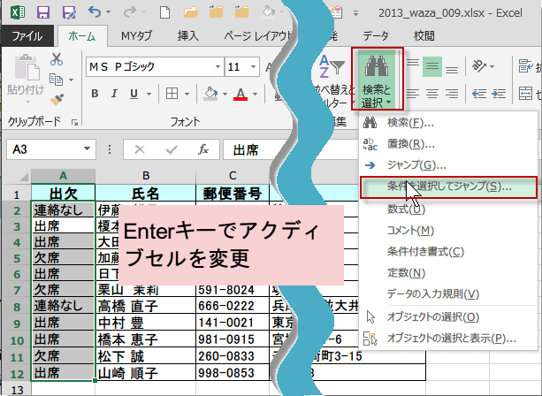
Task: Choose 定数(N) menu item
Action: (x=448, y=273)
